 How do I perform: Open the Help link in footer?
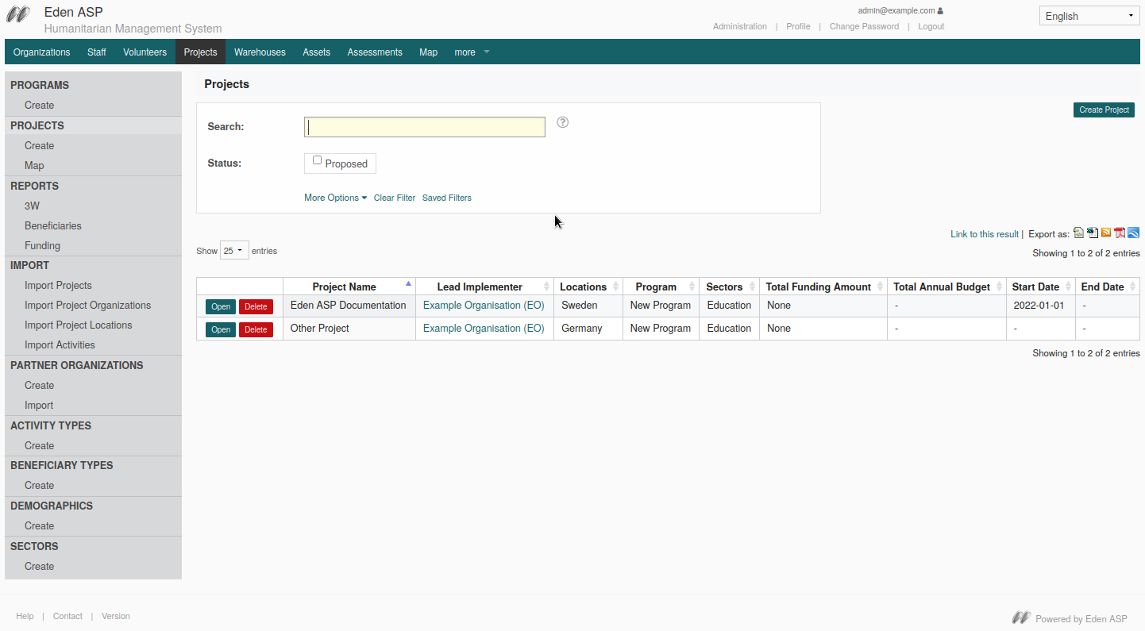tap(25, 616)
